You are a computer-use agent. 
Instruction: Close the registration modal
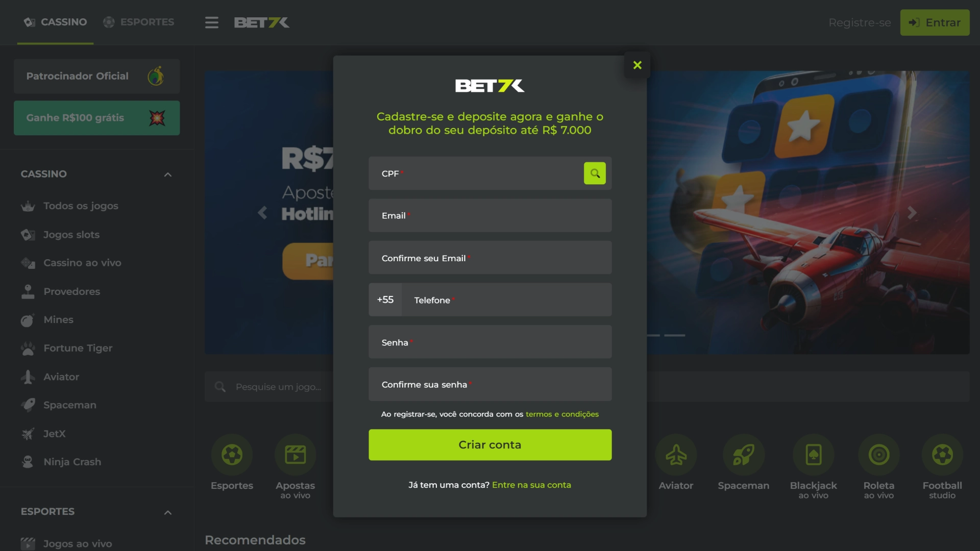tap(636, 65)
